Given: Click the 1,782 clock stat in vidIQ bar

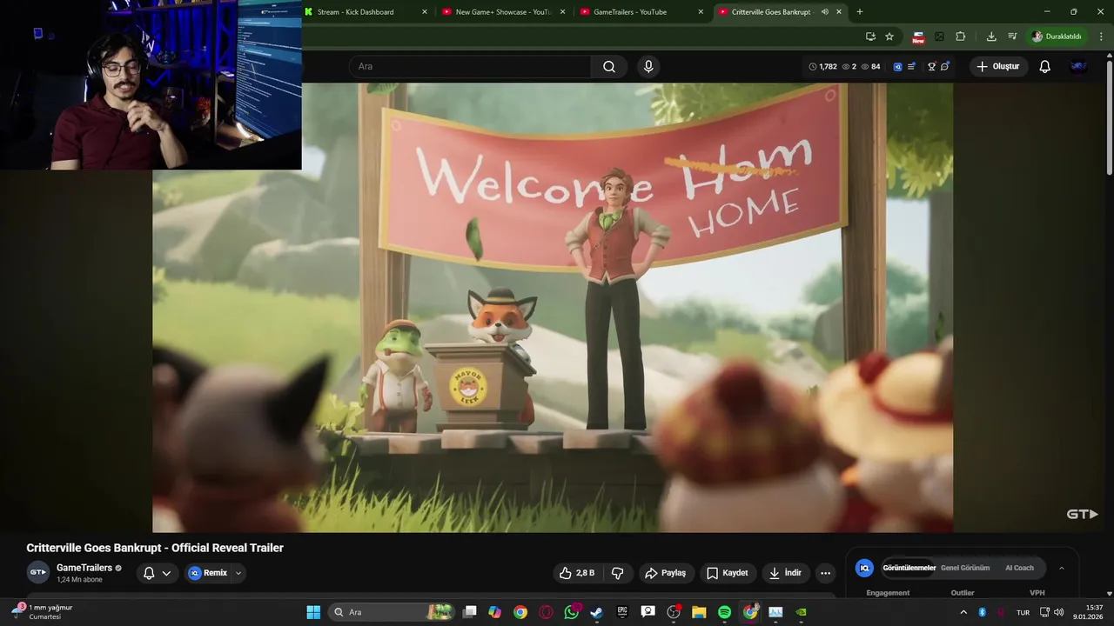Looking at the screenshot, I should (x=823, y=66).
